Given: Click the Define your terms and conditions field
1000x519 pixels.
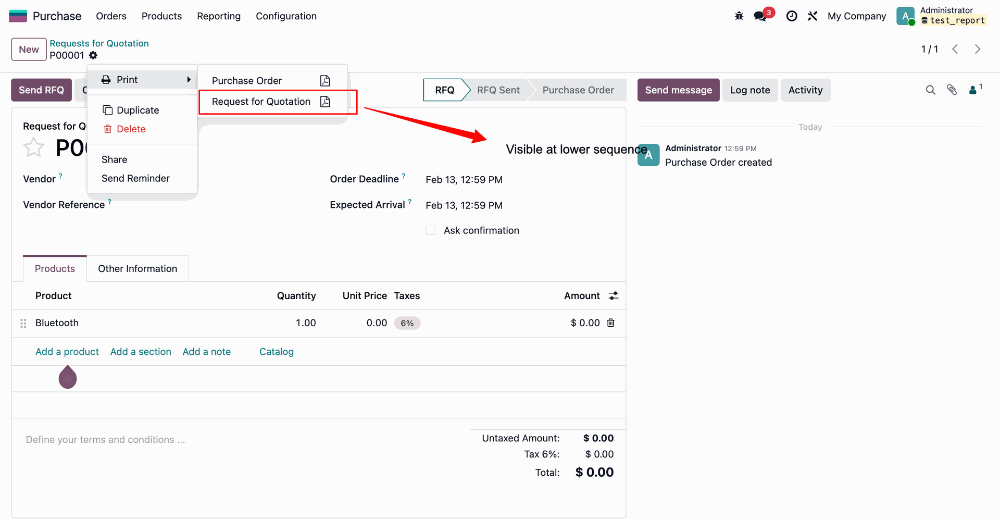Looking at the screenshot, I should (106, 440).
